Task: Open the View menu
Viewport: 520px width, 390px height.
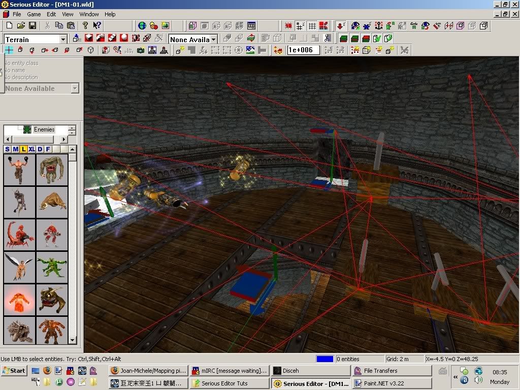Action: point(68,14)
